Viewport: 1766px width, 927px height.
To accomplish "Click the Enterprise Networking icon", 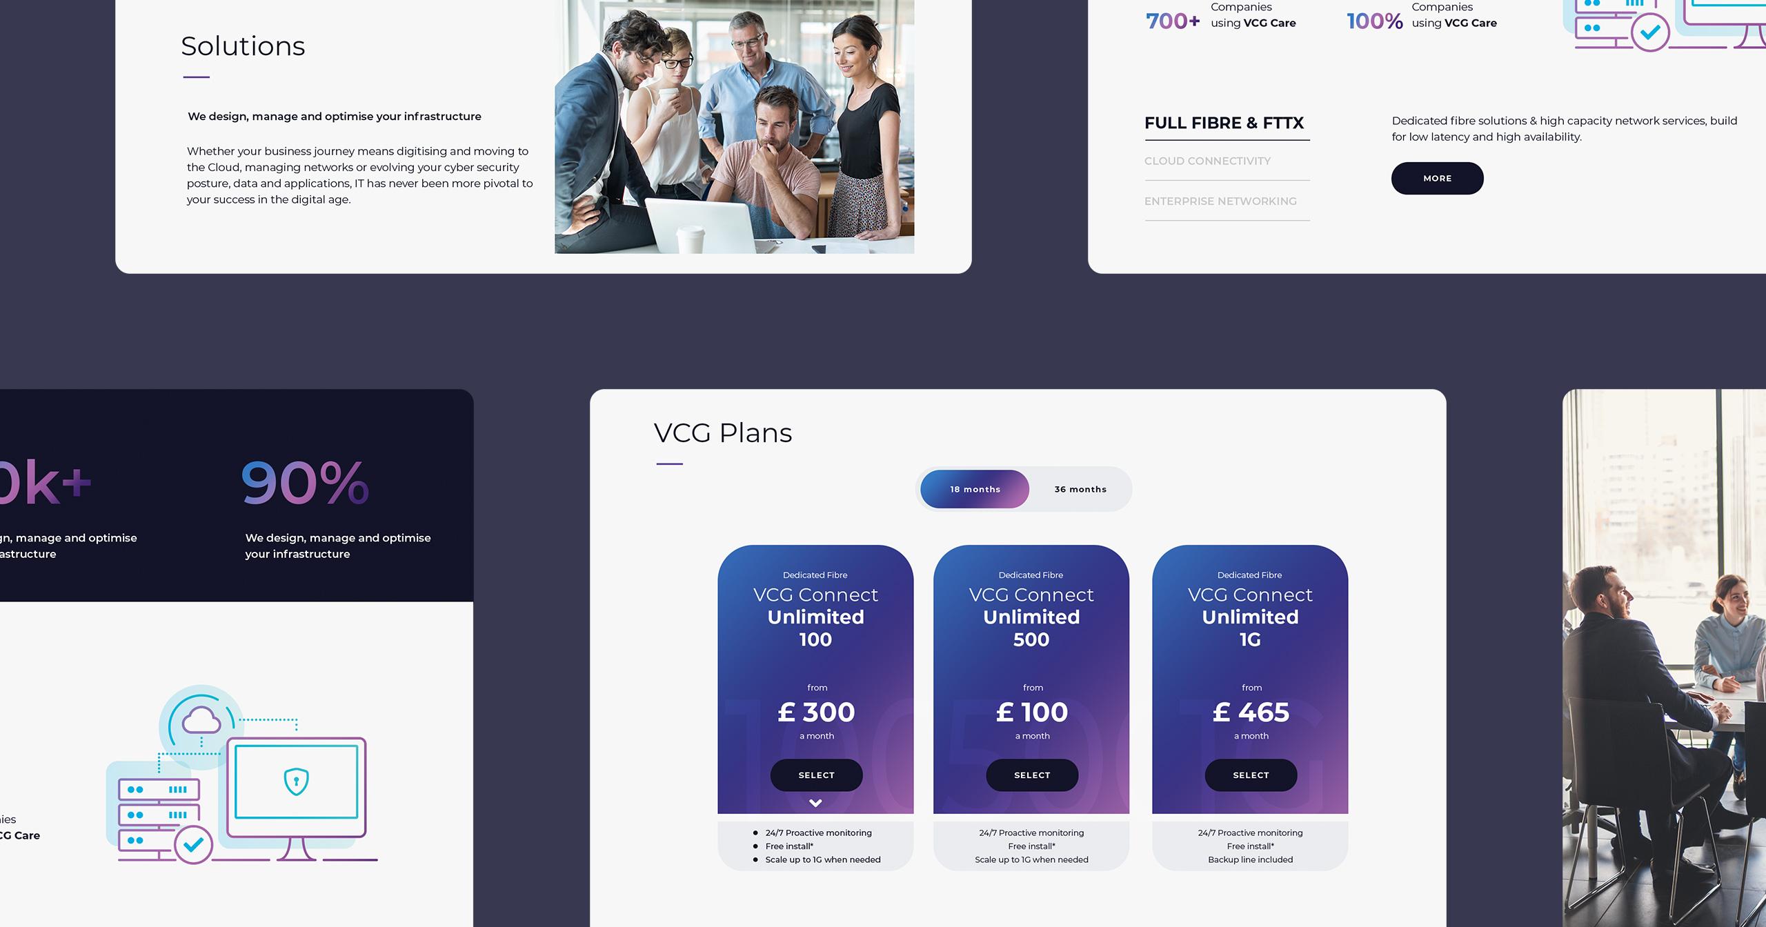I will click(x=1220, y=199).
